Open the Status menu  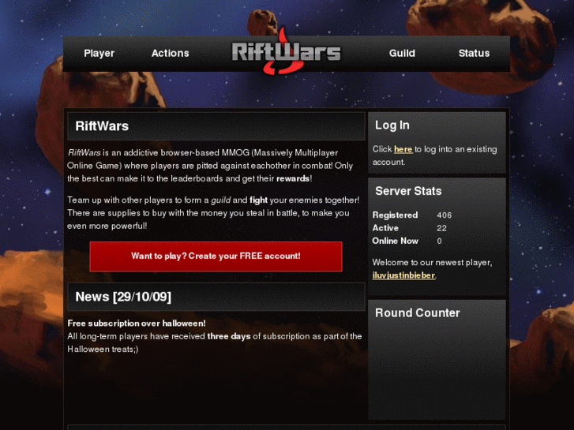tap(474, 54)
